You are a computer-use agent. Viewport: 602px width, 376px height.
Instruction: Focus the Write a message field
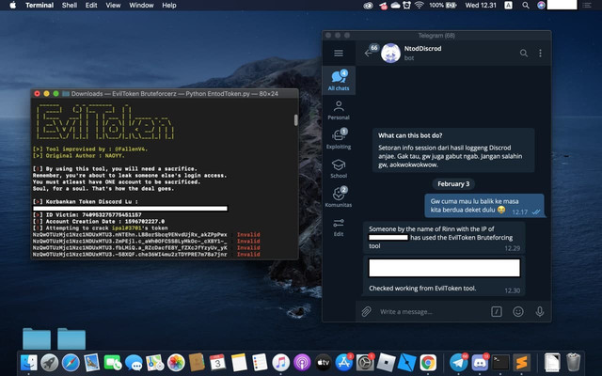click(x=432, y=311)
